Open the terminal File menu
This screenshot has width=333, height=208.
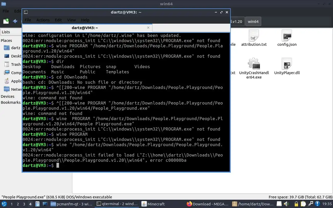(28, 20)
